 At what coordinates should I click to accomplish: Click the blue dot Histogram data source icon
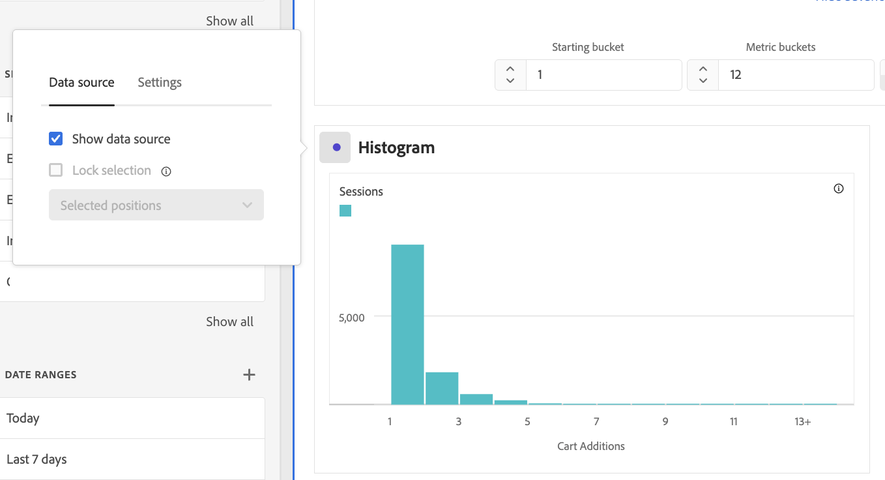(x=335, y=147)
